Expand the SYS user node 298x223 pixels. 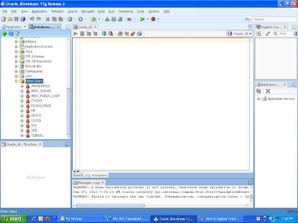coord(22,125)
